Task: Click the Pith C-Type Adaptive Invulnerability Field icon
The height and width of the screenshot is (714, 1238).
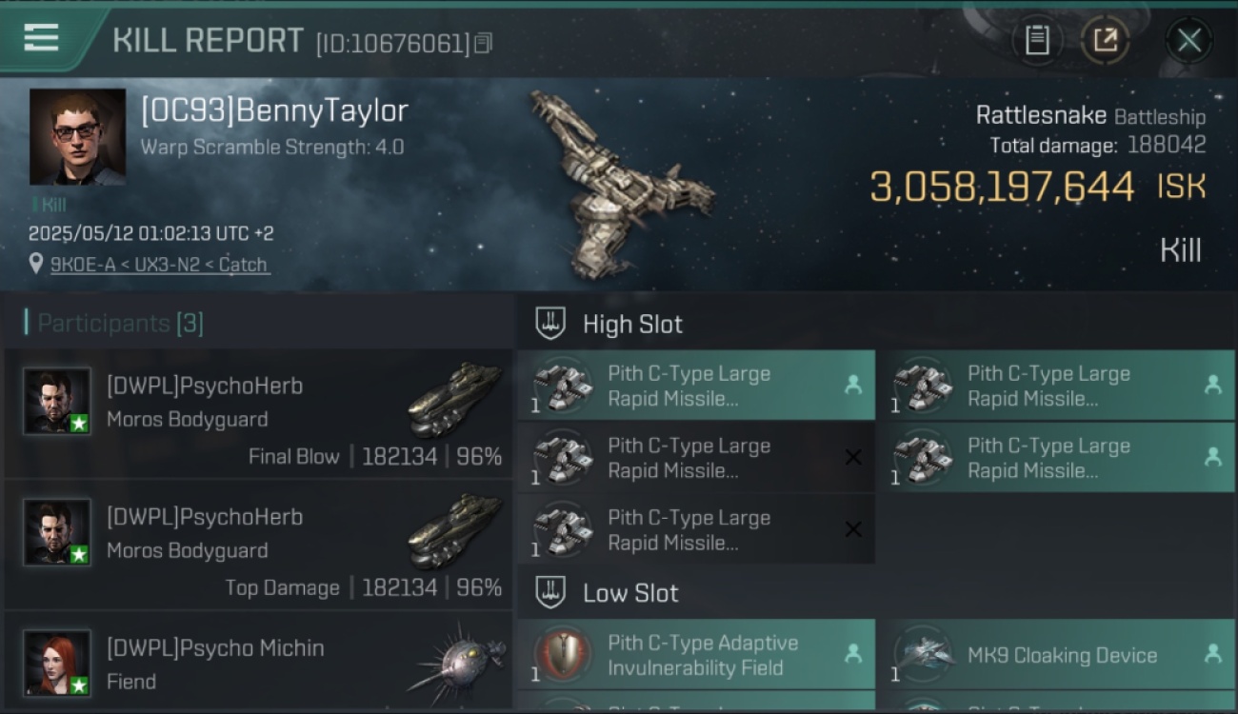Action: pos(562,655)
